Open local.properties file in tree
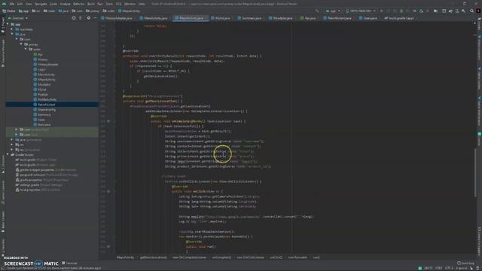The height and width of the screenshot is (271, 482). (x=38, y=190)
